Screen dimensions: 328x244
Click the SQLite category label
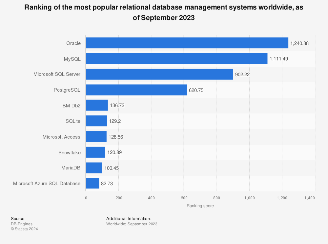coord(73,121)
